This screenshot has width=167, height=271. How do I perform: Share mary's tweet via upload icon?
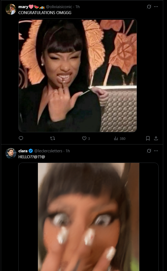(x=156, y=138)
